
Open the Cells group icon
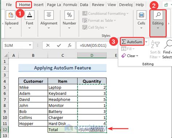[x=142, y=15]
